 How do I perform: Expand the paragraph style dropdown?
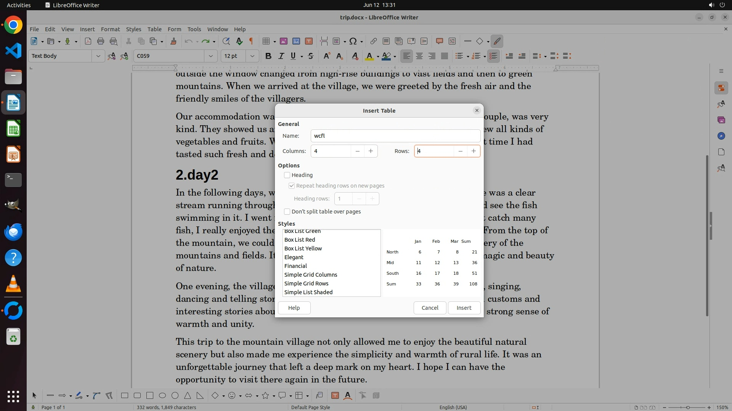pos(98,56)
